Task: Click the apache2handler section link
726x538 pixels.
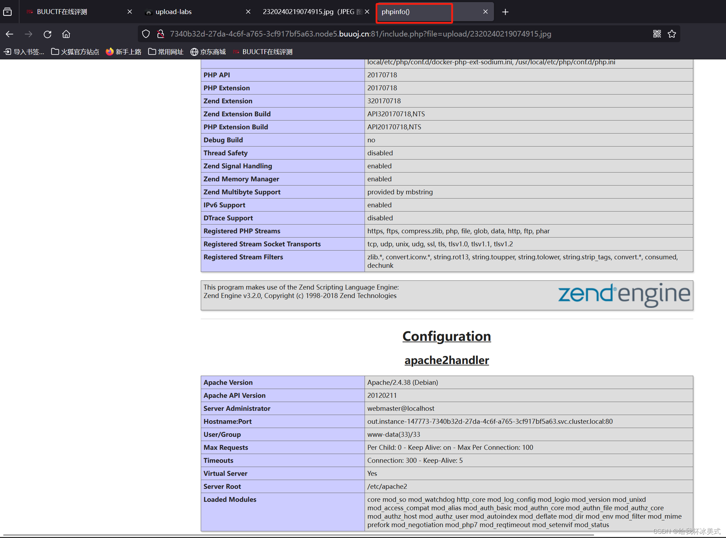Action: (446, 360)
